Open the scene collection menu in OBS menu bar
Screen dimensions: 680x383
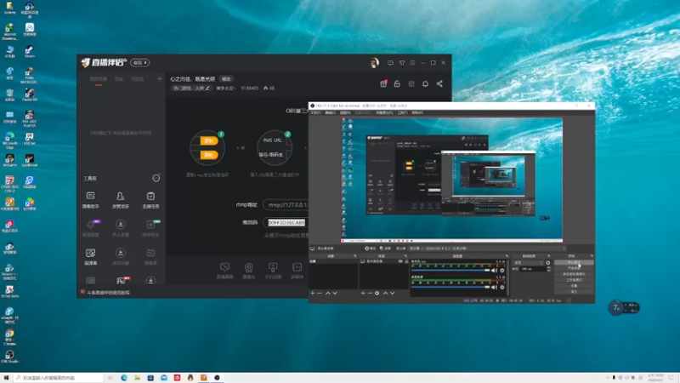(x=384, y=113)
